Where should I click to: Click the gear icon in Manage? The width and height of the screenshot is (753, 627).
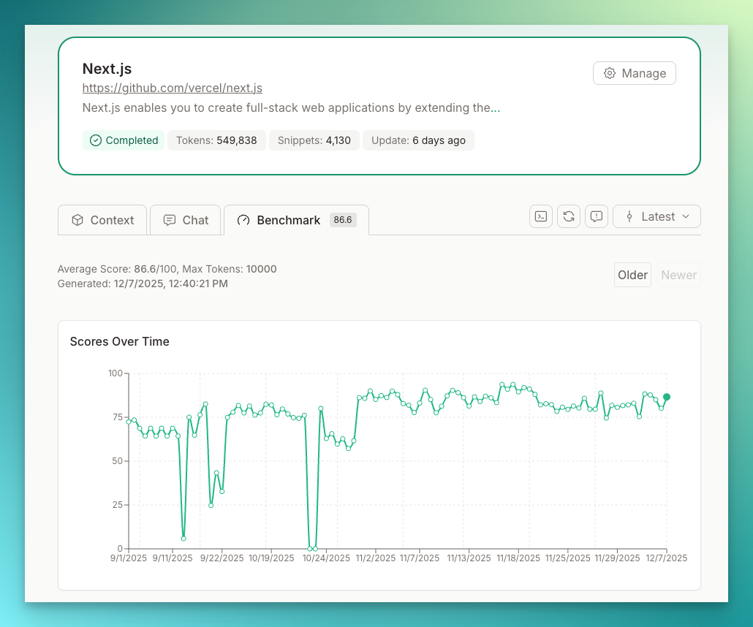coord(610,73)
